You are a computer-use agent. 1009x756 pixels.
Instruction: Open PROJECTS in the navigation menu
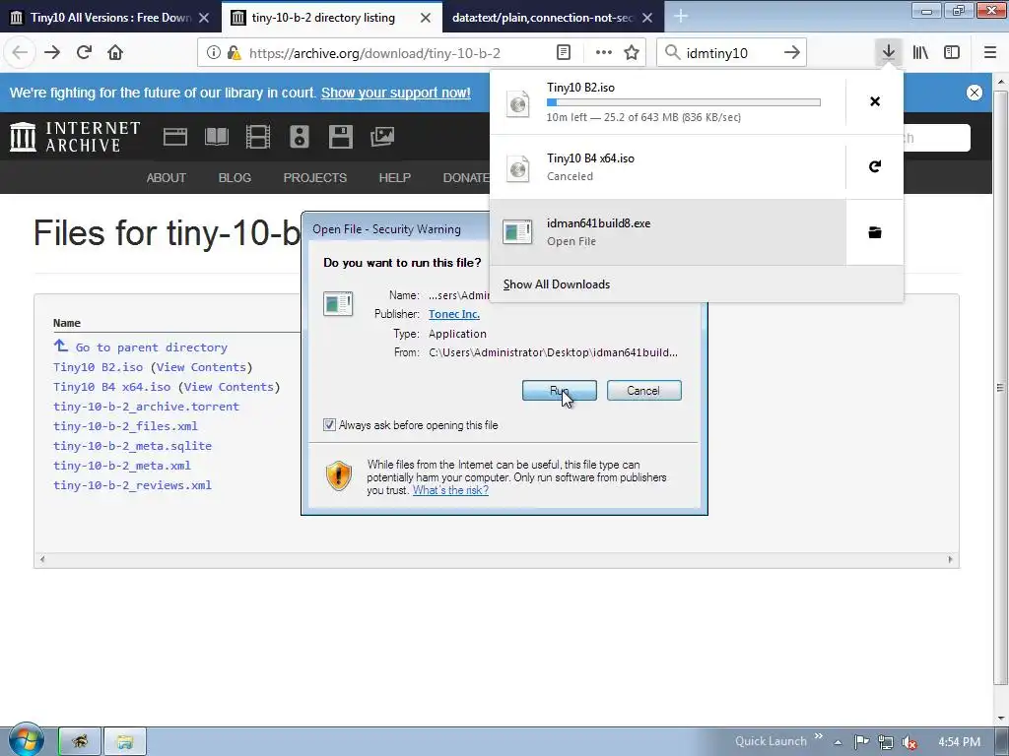[x=315, y=178]
